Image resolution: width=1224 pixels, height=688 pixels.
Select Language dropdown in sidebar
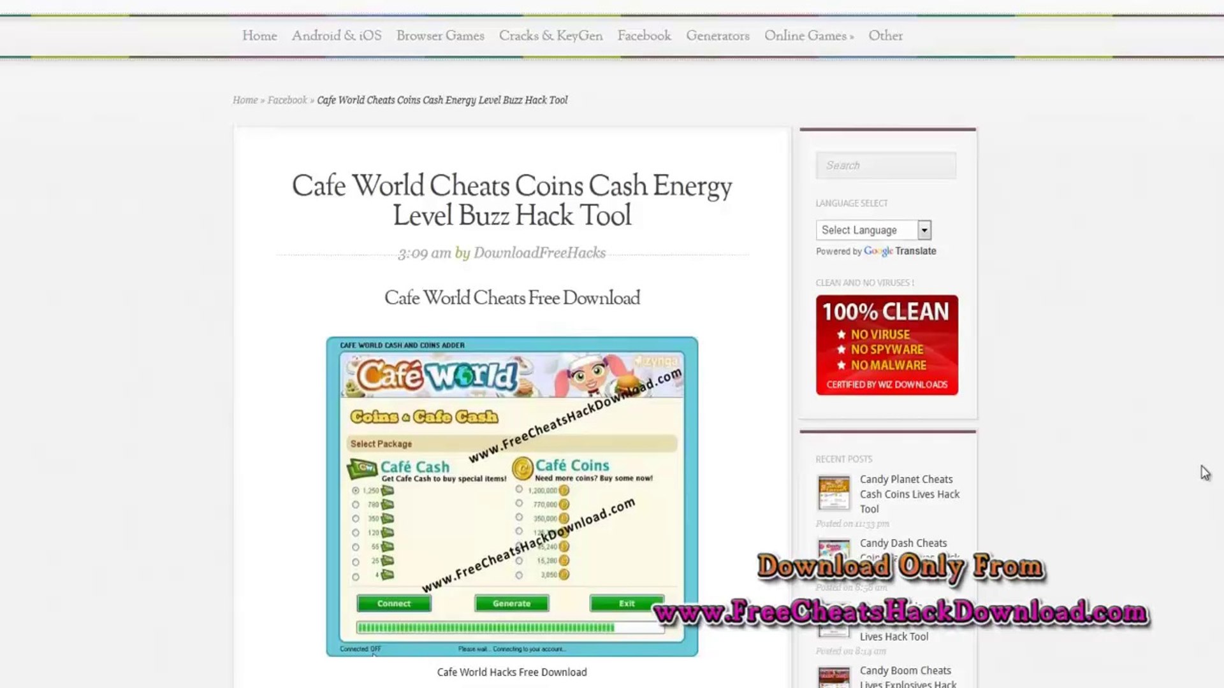873,229
